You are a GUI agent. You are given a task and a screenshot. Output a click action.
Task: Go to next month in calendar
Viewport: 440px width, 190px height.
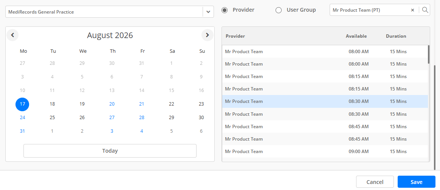[208, 35]
